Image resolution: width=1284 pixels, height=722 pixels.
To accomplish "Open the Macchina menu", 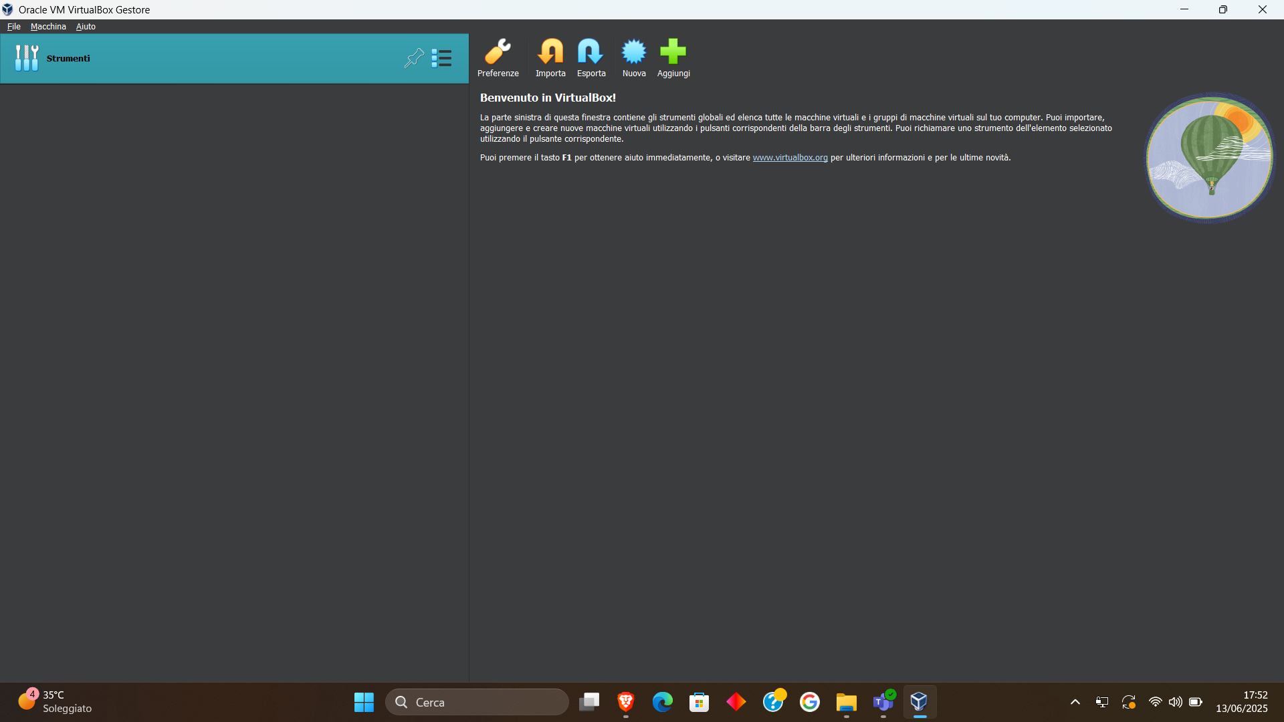I will [x=48, y=27].
